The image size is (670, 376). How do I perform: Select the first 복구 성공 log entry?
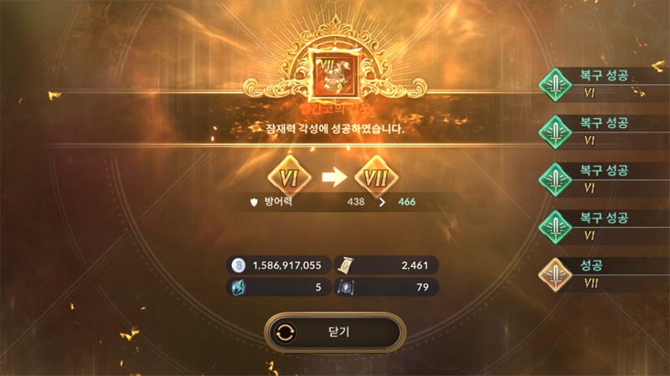pos(604,85)
